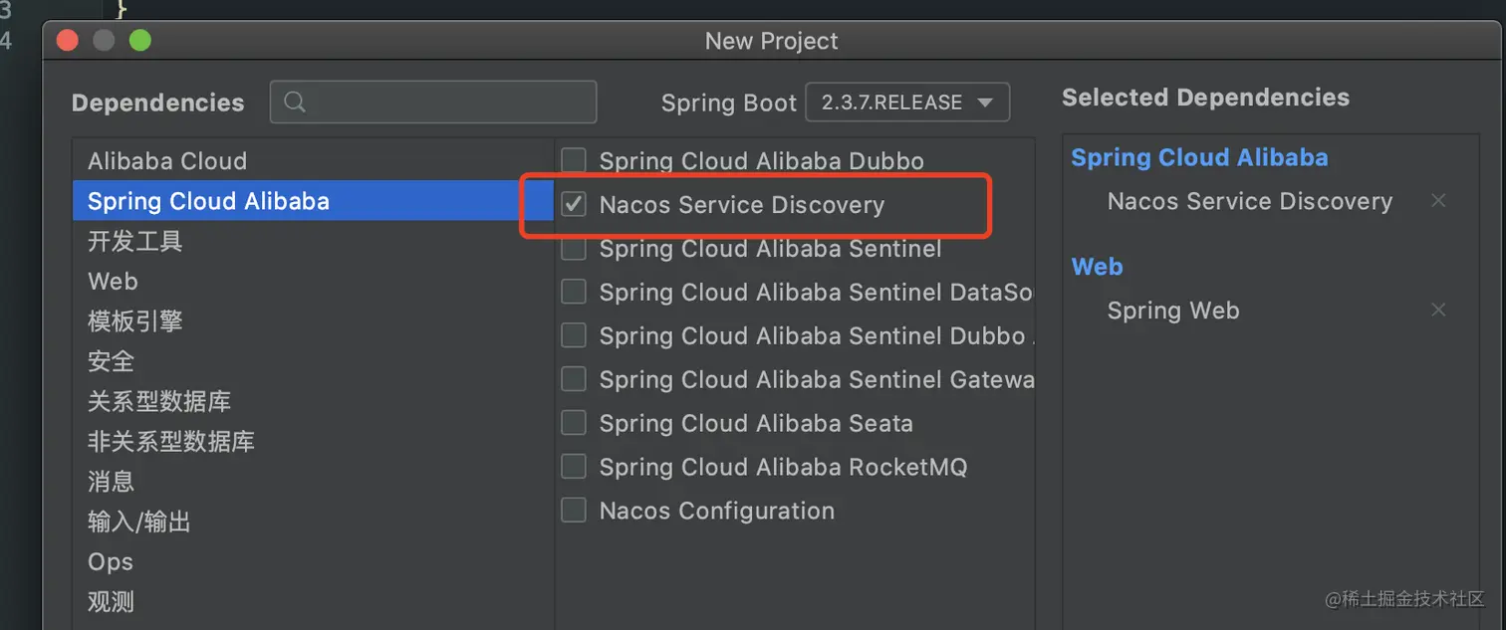1506x630 pixels.
Task: Check the Nacos Configuration checkbox
Action: pos(574,511)
